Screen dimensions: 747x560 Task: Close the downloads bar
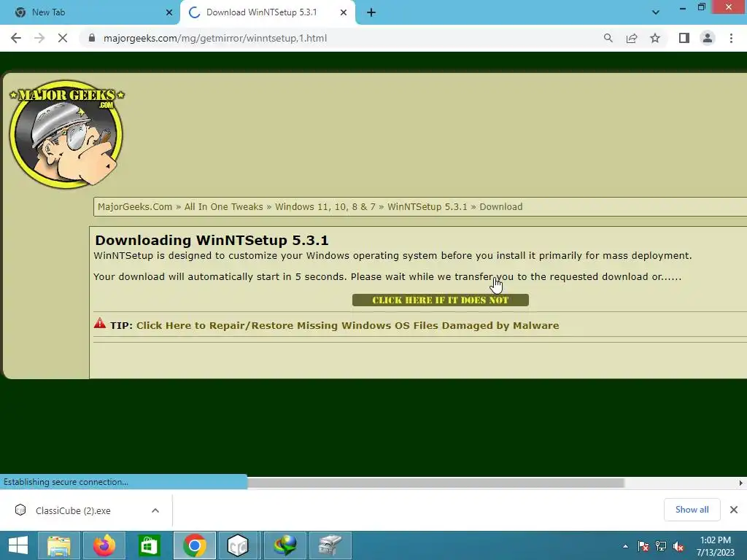point(734,510)
